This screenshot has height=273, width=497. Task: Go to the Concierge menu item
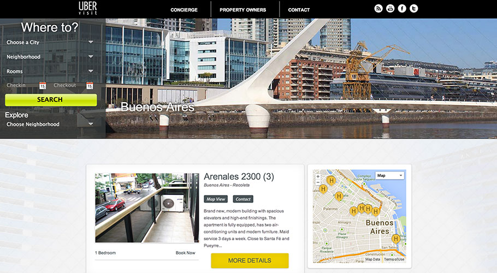184,10
